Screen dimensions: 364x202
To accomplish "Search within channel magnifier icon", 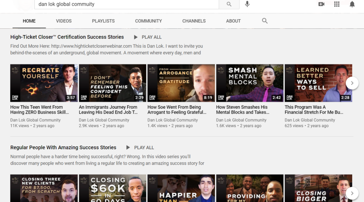I will pos(264,21).
